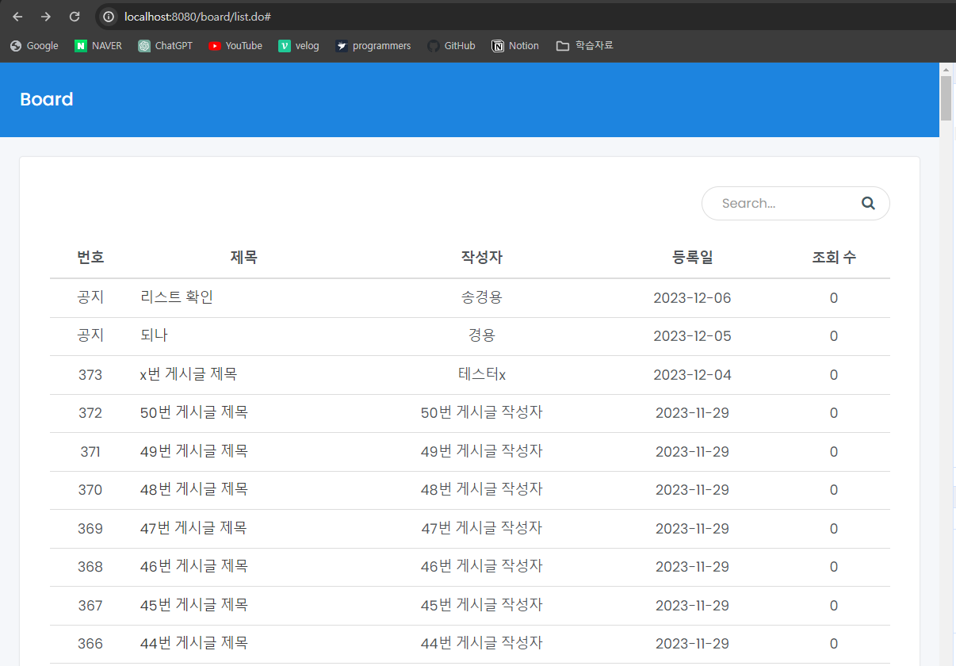
Task: Click date in 49번 게시글 row
Action: [692, 452]
